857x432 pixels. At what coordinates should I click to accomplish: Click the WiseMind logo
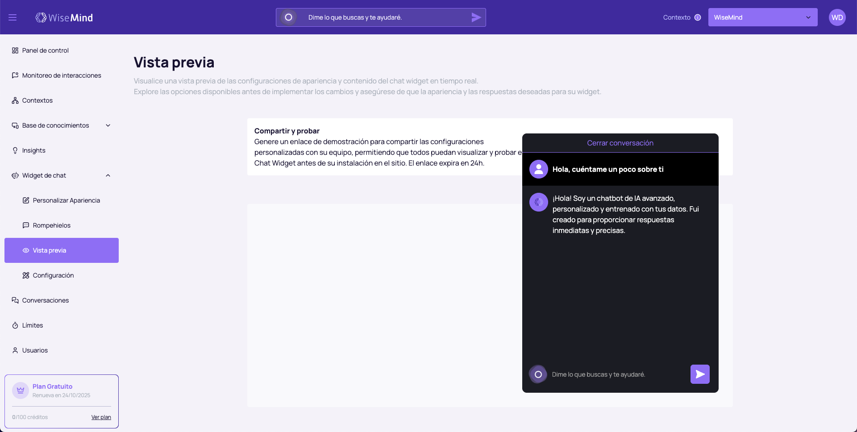coord(64,17)
